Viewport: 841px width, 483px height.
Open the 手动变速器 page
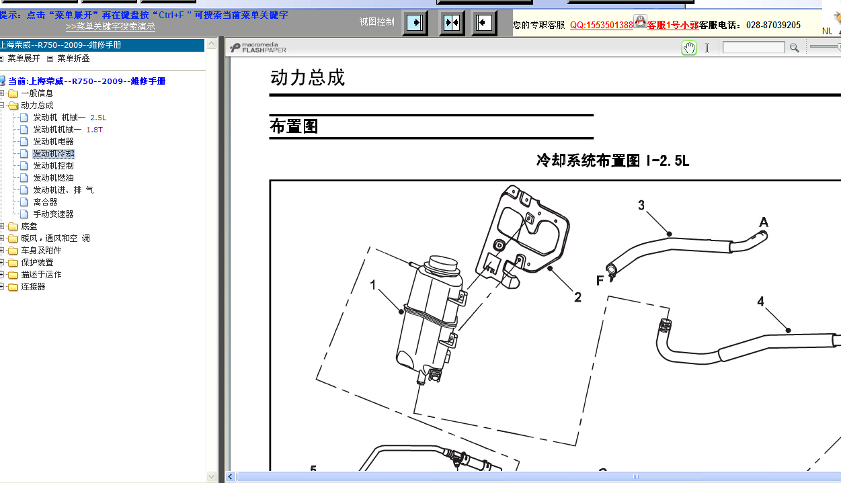point(53,214)
